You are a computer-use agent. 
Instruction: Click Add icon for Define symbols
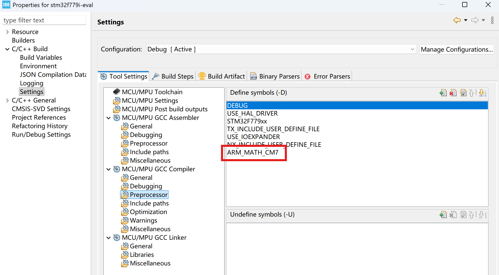pos(443,93)
